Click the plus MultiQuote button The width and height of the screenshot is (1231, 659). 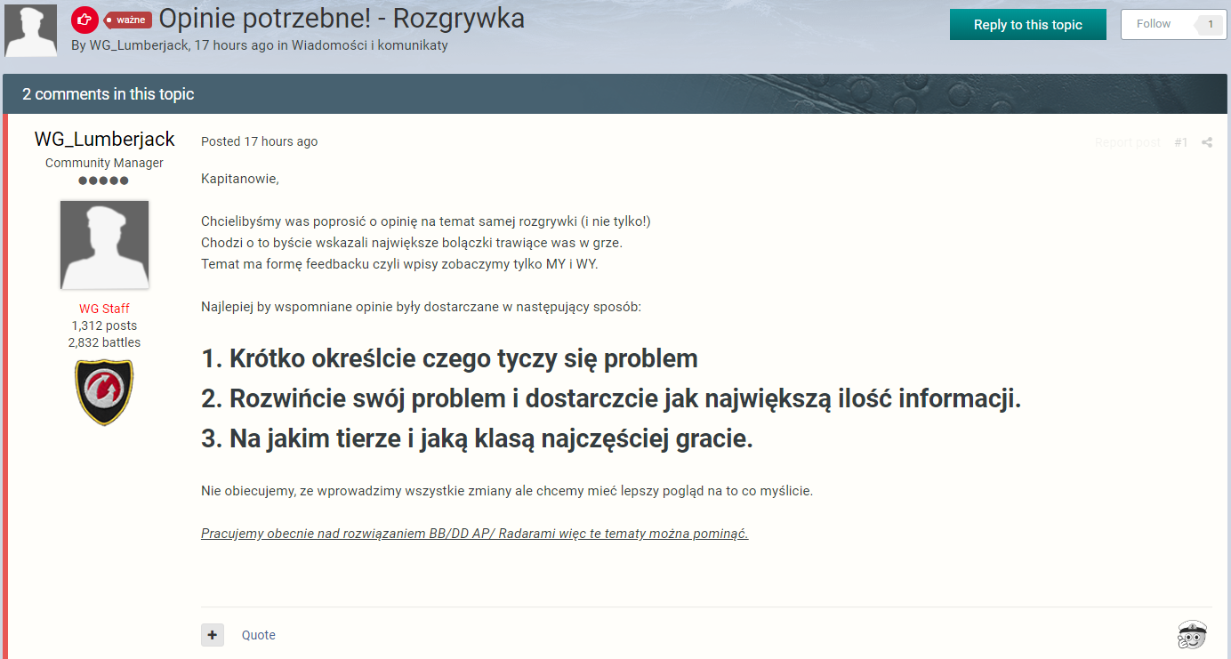click(x=213, y=635)
